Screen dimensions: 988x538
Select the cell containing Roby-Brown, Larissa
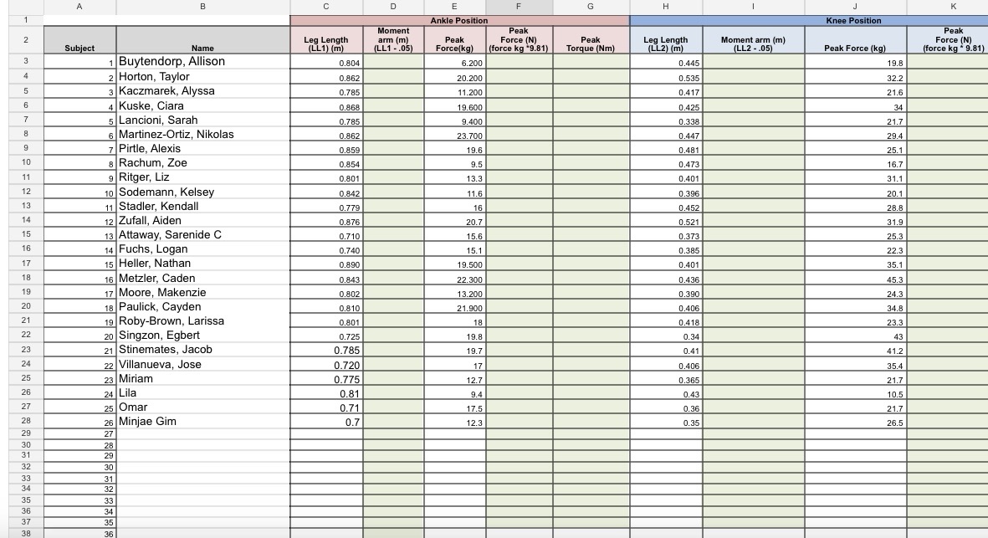pos(203,321)
